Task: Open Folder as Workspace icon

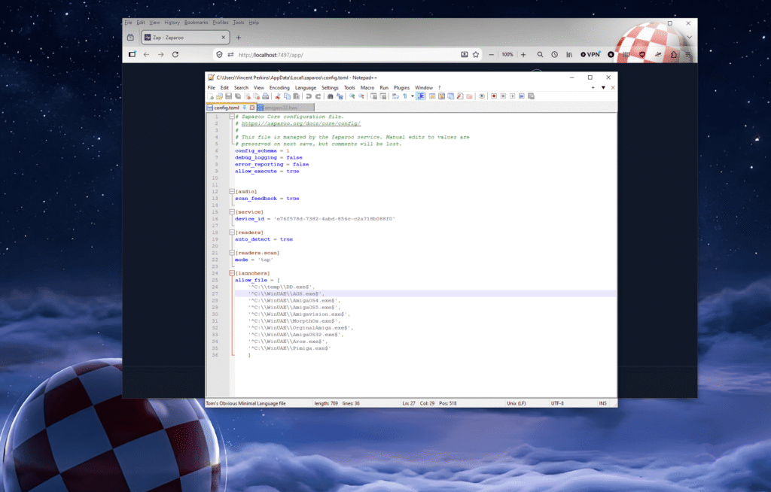Action: pyautogui.click(x=469, y=96)
